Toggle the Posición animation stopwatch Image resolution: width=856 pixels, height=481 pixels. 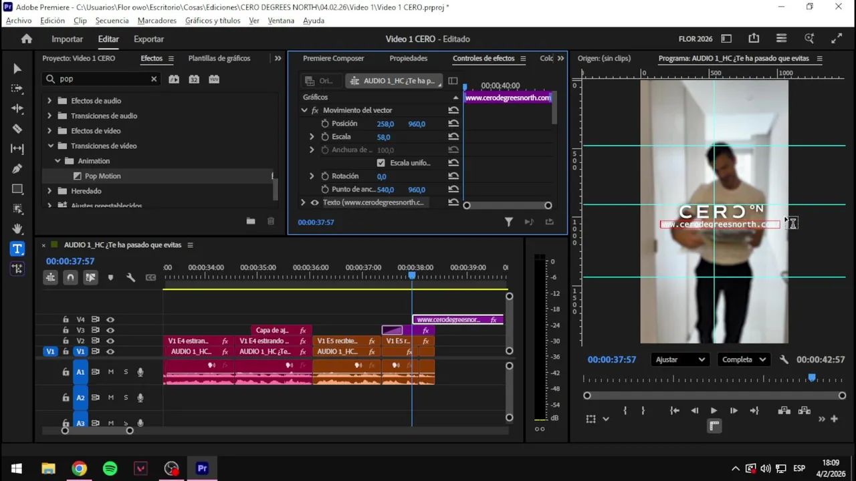(x=325, y=124)
